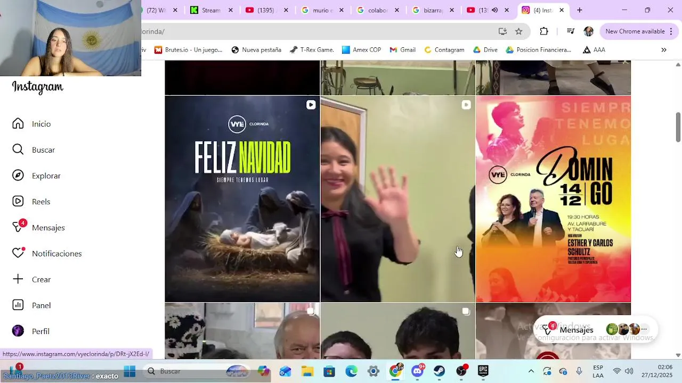The height and width of the screenshot is (383, 682).
Task: Open Microsoft Edge from taskbar
Action: point(351,371)
